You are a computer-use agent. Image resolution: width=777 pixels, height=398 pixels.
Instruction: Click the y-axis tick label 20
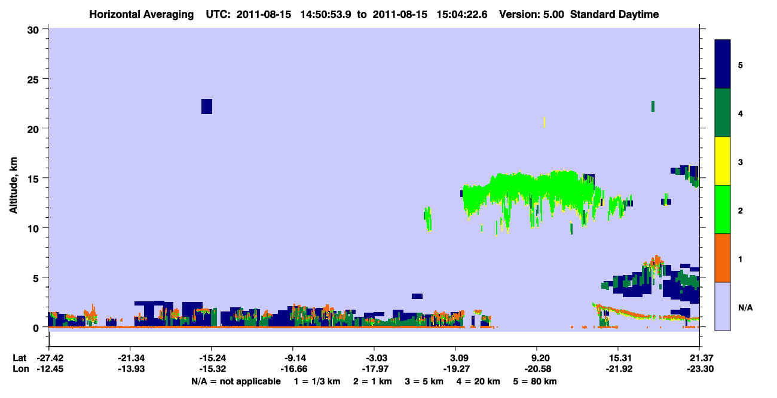pyautogui.click(x=35, y=128)
